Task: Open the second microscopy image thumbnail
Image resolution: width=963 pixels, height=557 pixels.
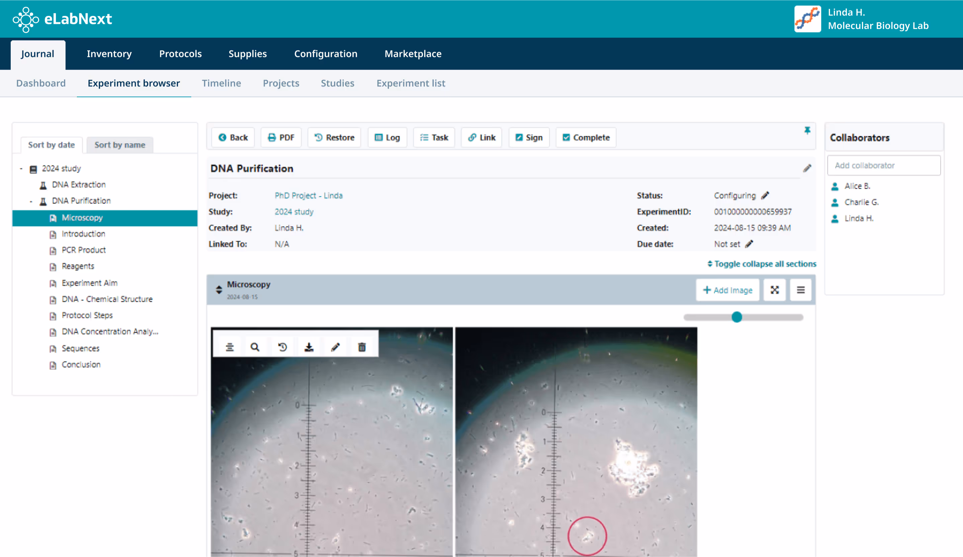Action: (x=576, y=442)
